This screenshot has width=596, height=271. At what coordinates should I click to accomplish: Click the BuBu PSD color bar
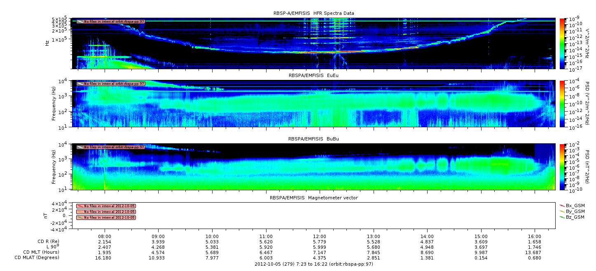[x=563, y=167]
